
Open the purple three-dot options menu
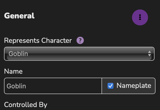click(140, 17)
